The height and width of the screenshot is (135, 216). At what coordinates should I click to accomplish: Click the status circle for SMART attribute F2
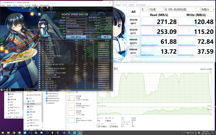pos(40,88)
